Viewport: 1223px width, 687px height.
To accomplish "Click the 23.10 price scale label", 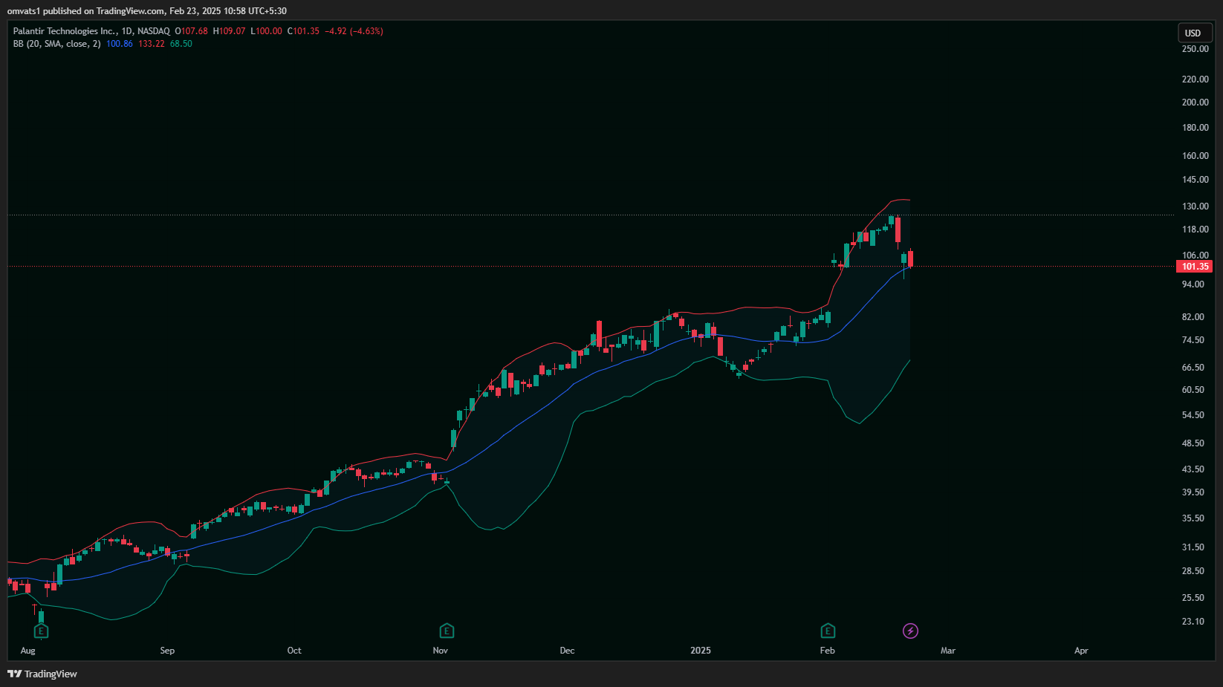I will (1193, 622).
